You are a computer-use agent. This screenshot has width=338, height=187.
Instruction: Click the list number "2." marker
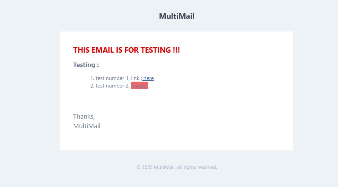tap(92, 86)
